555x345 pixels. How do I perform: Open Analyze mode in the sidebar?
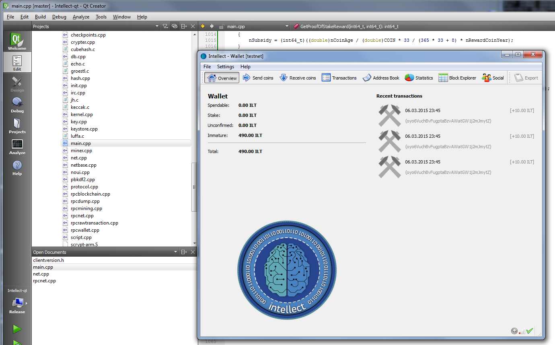(17, 146)
